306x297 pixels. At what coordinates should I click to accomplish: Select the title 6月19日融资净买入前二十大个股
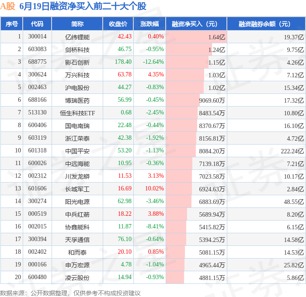(x=83, y=6)
